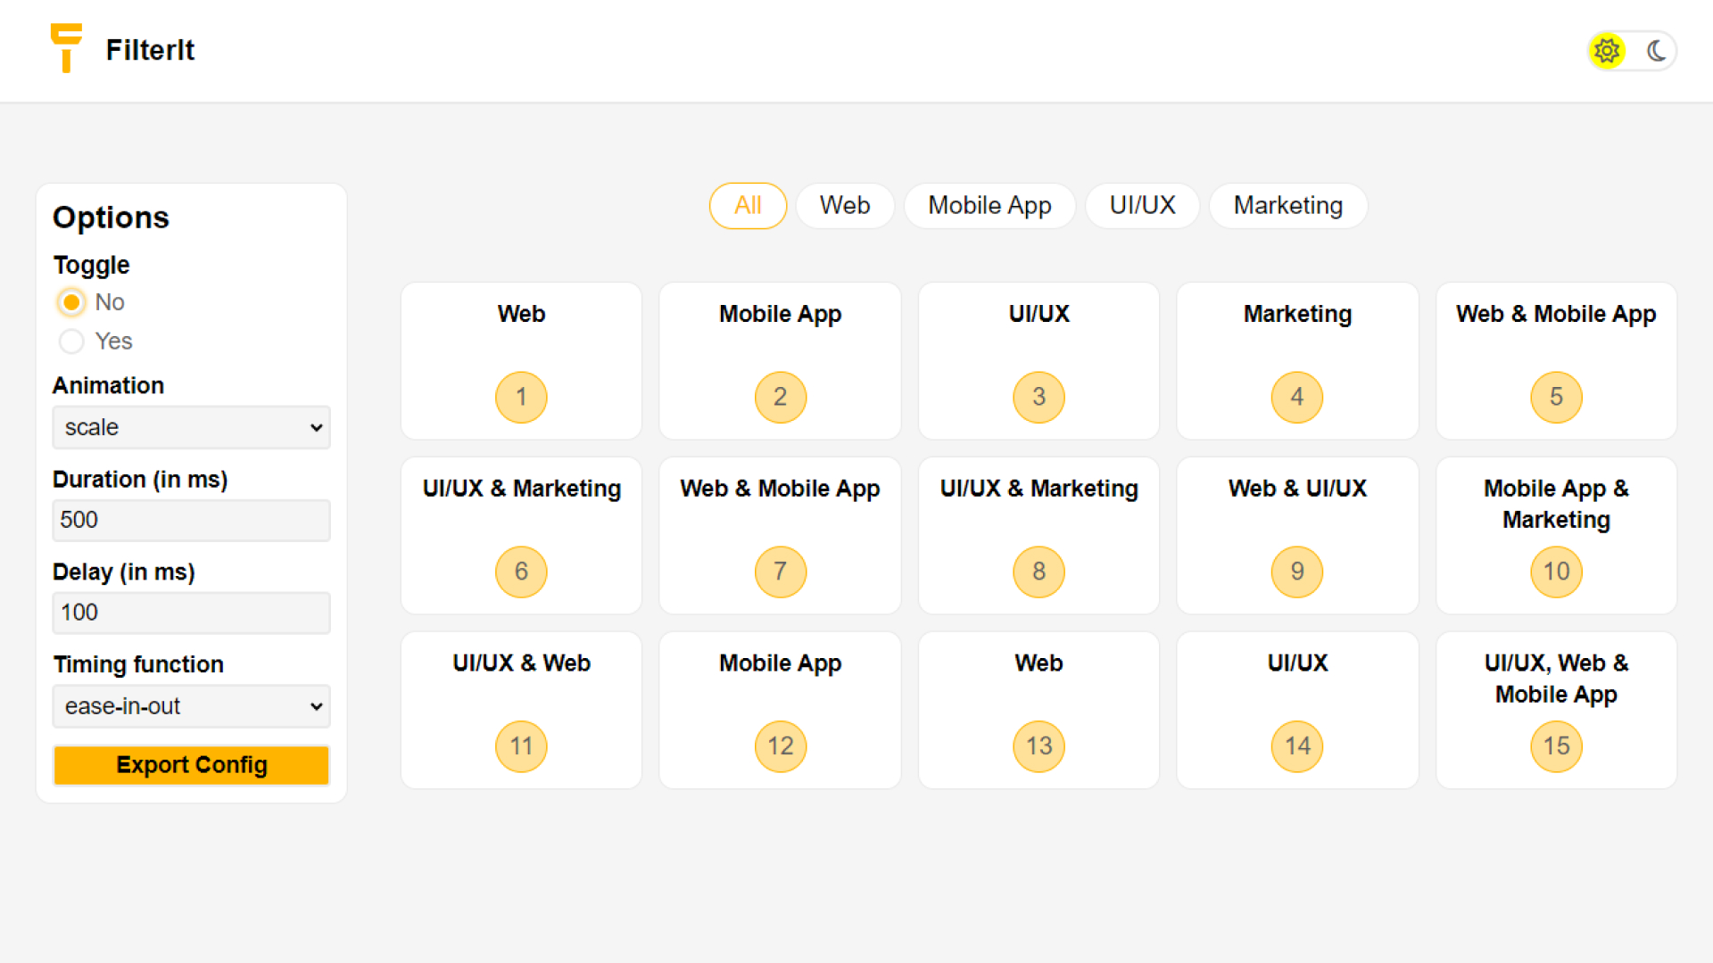Filter by the Marketing tab
Image resolution: width=1713 pixels, height=963 pixels.
[x=1287, y=206]
